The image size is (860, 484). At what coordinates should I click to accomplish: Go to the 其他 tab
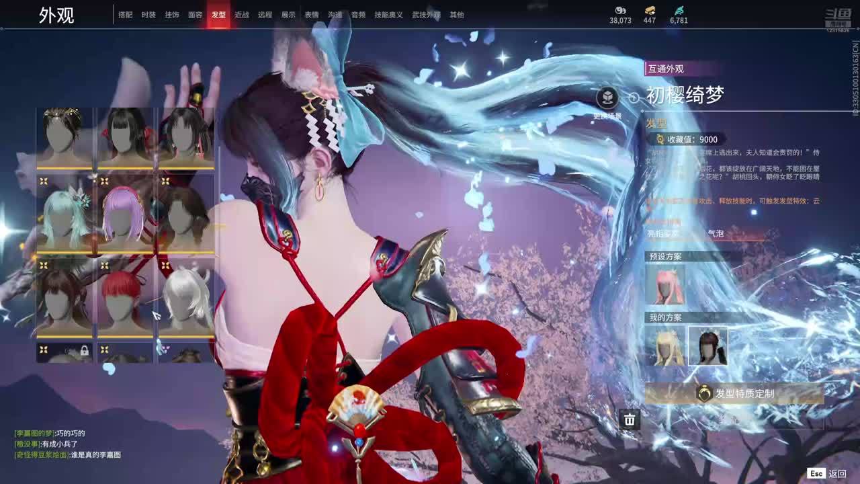457,15
